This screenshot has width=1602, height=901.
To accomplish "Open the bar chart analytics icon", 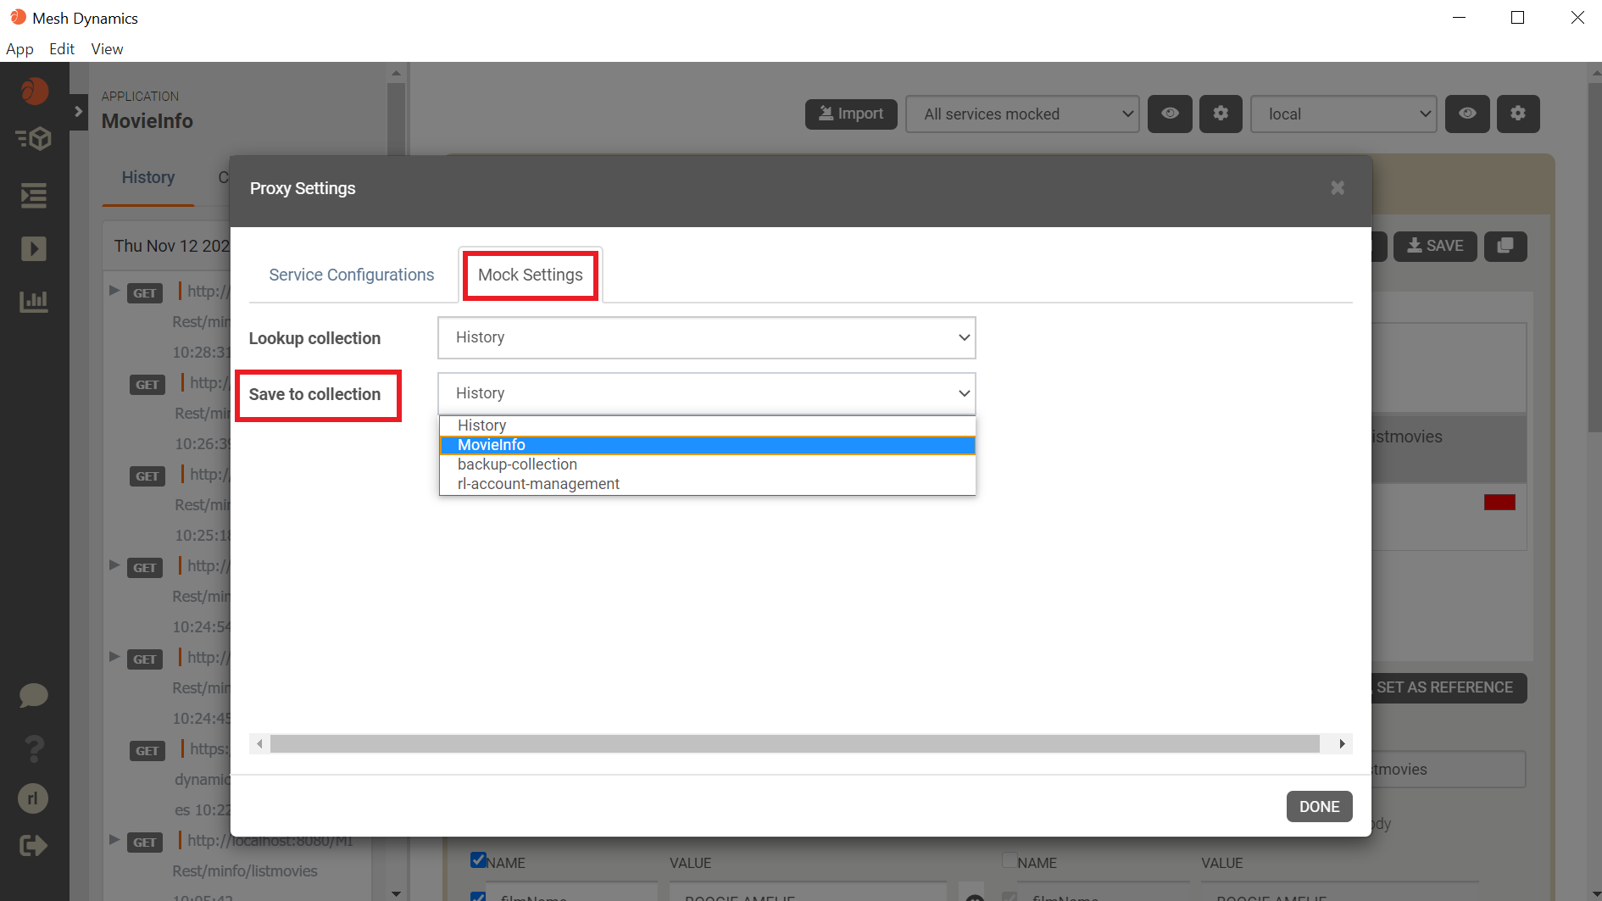I will click(34, 301).
